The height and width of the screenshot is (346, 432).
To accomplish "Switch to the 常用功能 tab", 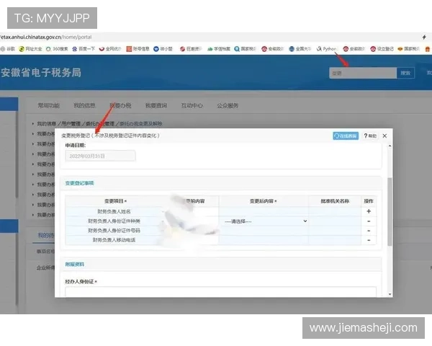I will tap(48, 105).
